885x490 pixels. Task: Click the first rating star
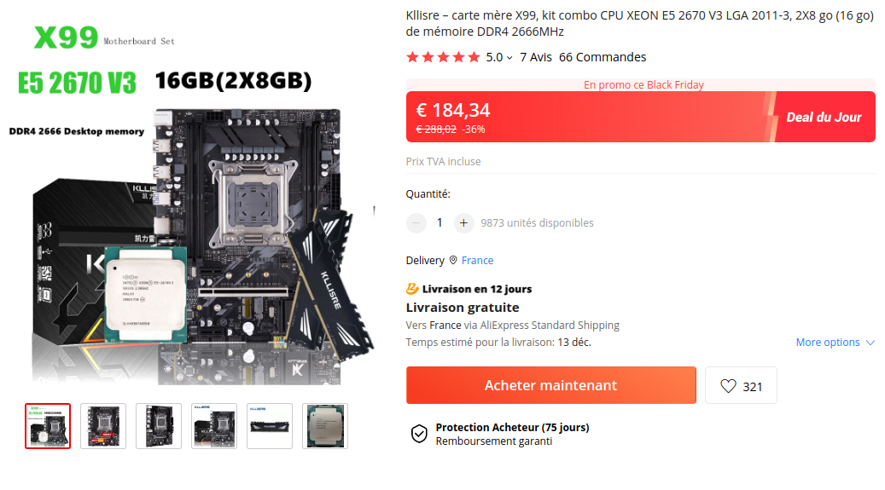(412, 57)
